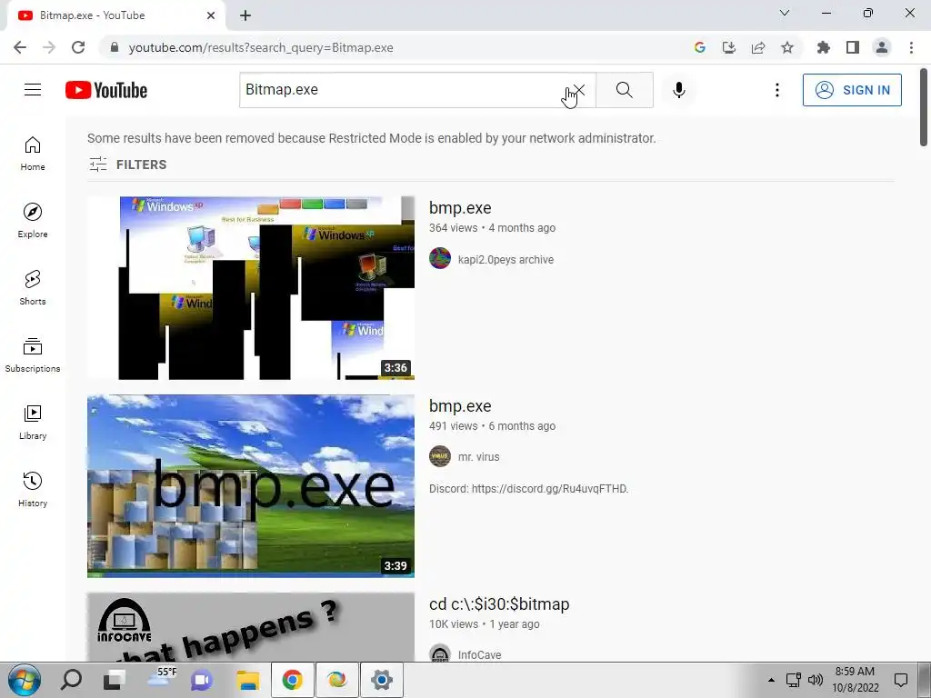
Task: Open kapi2.0peys archive channel avatar
Action: [x=440, y=258]
